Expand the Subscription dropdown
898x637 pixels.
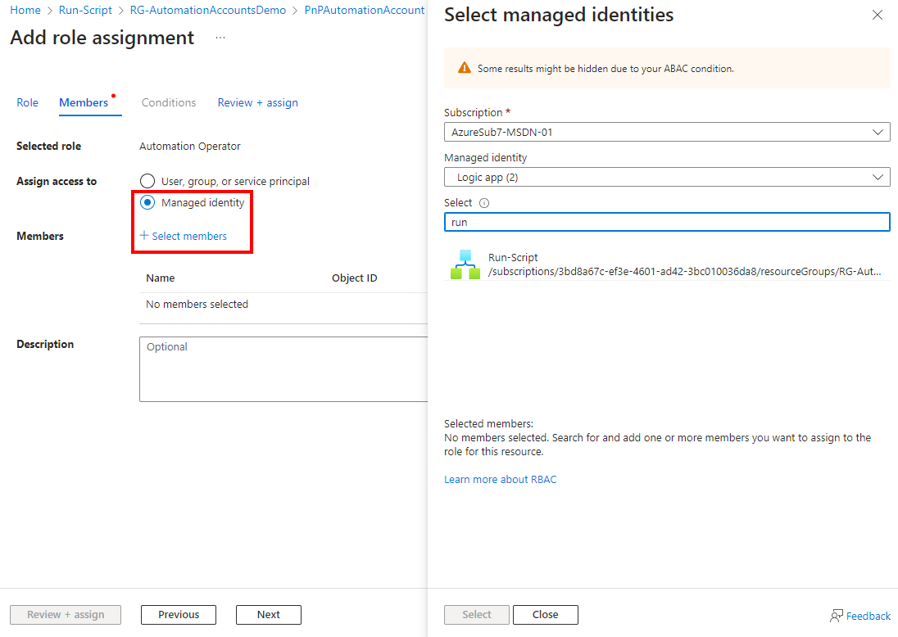click(x=666, y=132)
